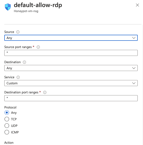143x145 pixels.
Task: Select the Any protocol radio button
Action: tap(7, 113)
